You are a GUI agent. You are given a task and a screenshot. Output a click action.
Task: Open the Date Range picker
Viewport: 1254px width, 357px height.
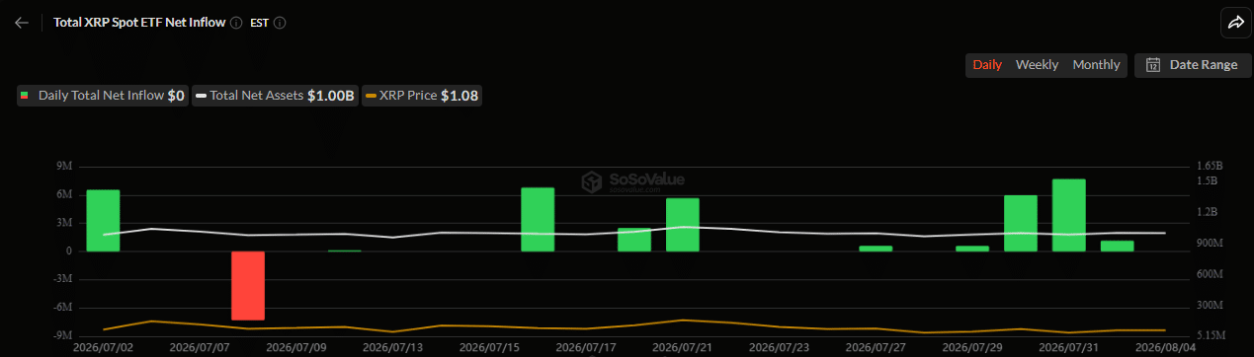tap(1193, 65)
